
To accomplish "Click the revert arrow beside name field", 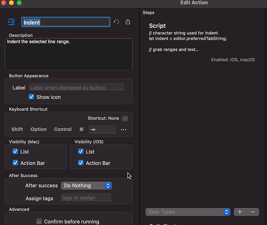I will point(117,22).
